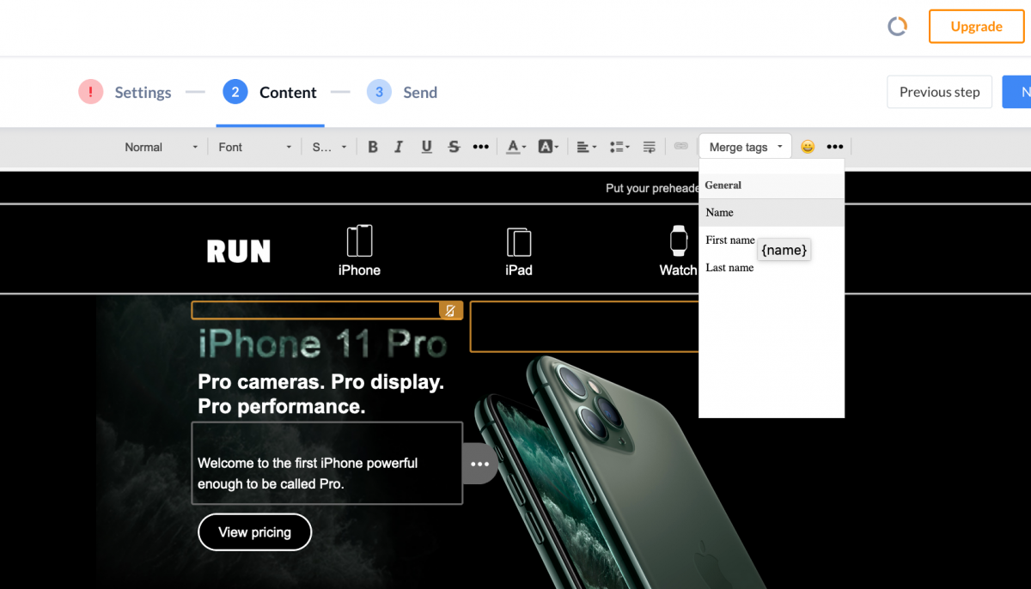The height and width of the screenshot is (589, 1031).
Task: Open the text color picker
Action: (x=515, y=147)
